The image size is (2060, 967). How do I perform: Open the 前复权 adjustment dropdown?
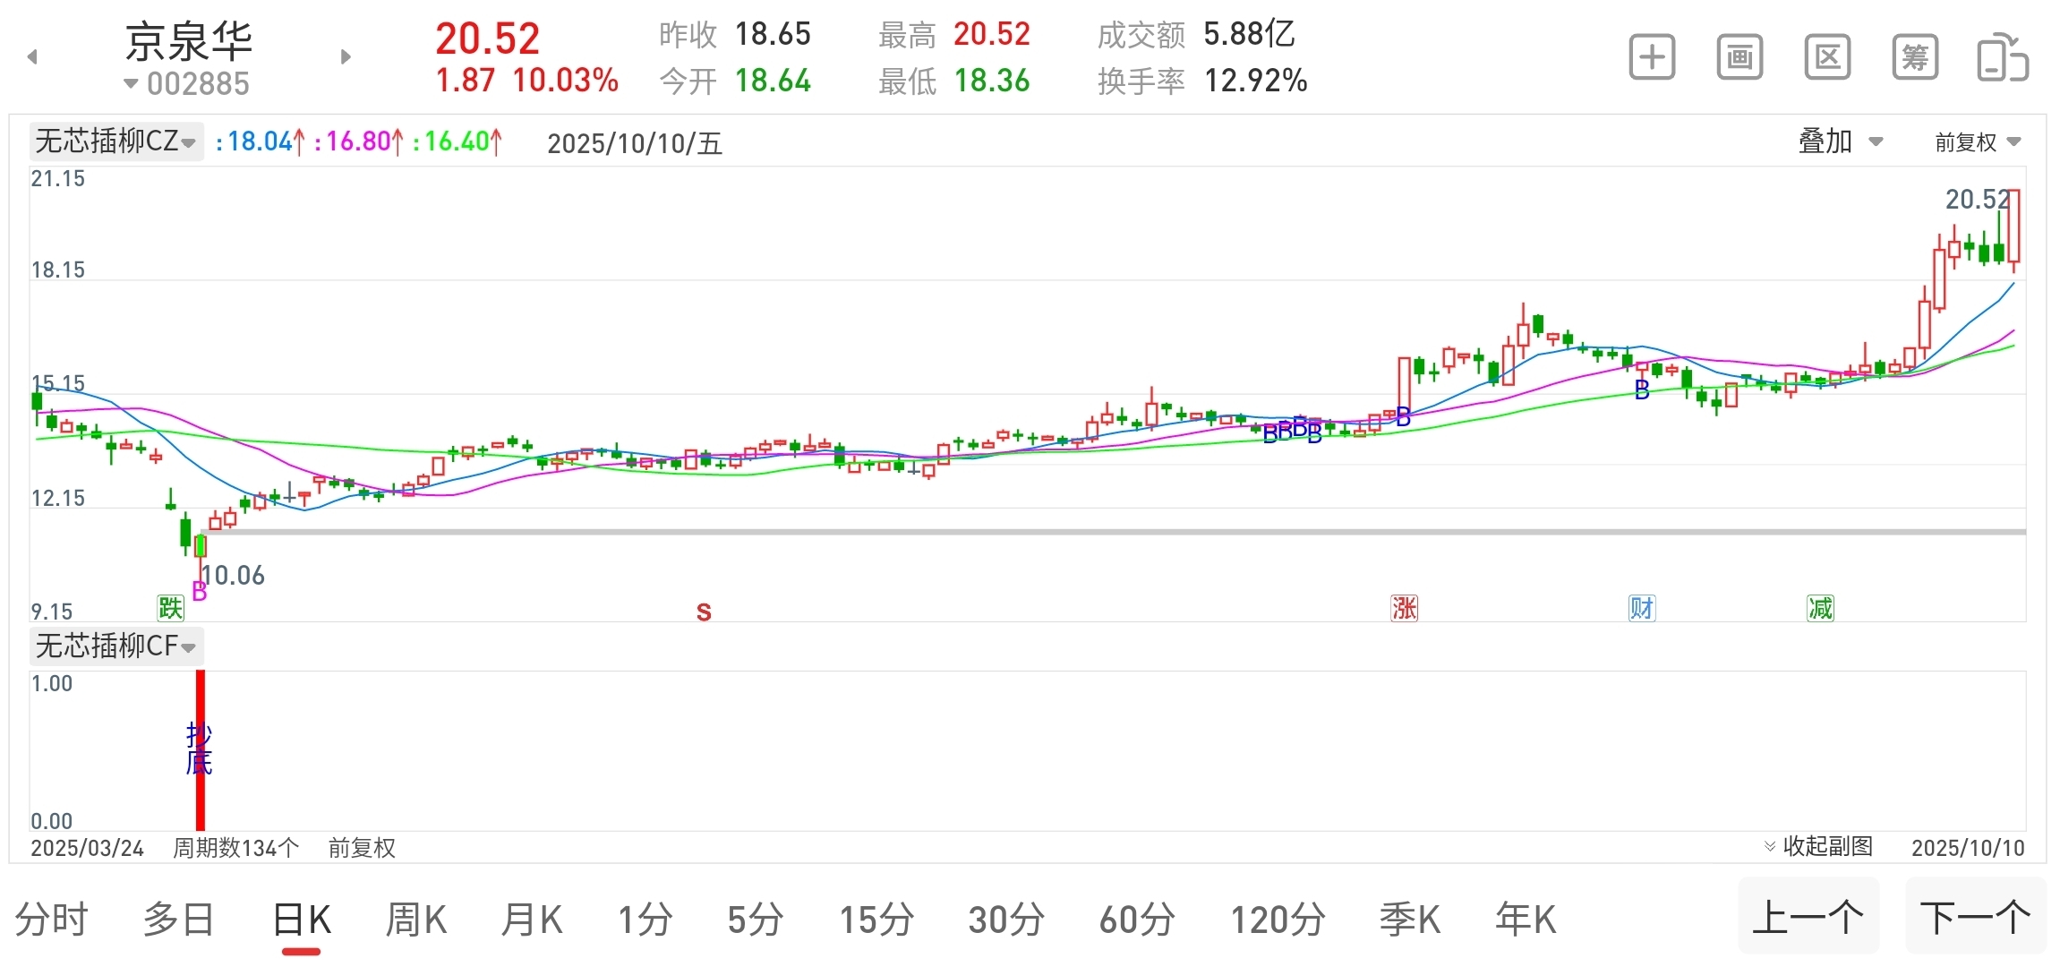(x=1977, y=142)
